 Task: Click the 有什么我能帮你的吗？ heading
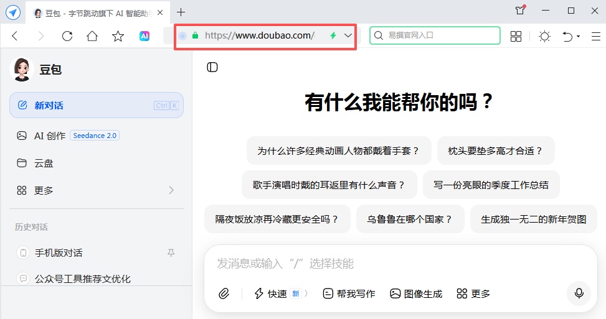pyautogui.click(x=399, y=102)
